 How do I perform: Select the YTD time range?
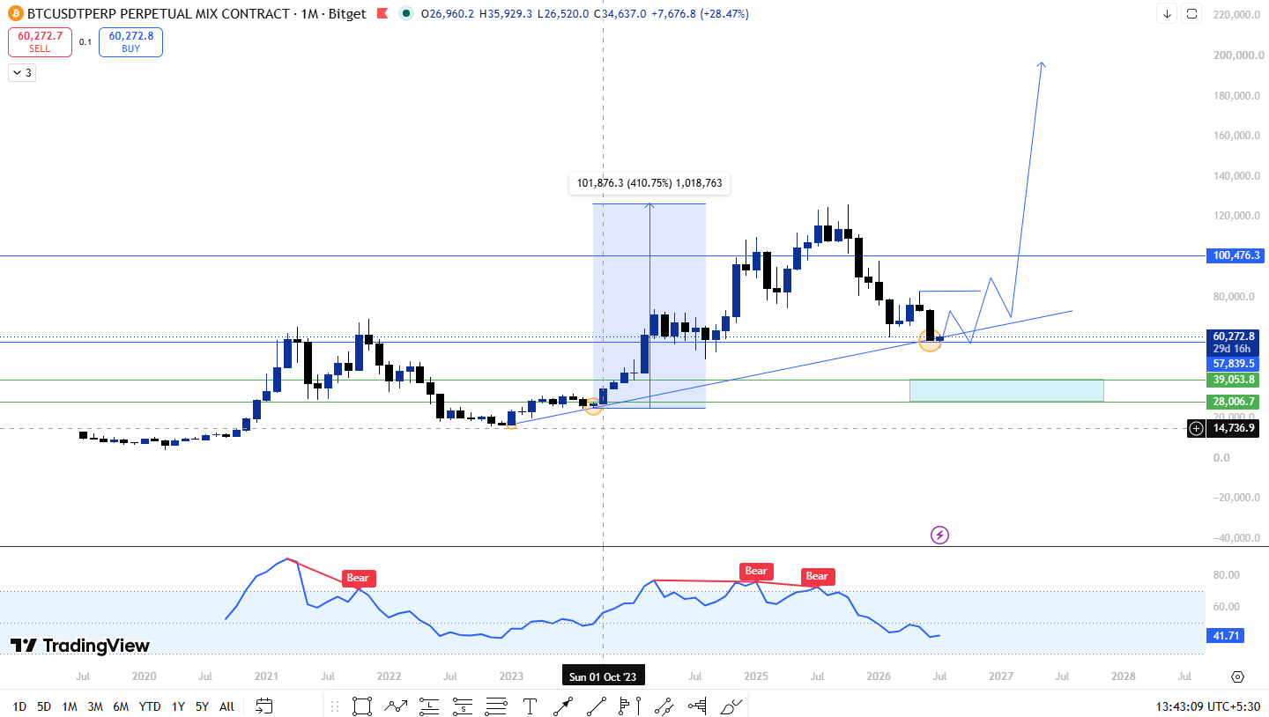click(150, 706)
